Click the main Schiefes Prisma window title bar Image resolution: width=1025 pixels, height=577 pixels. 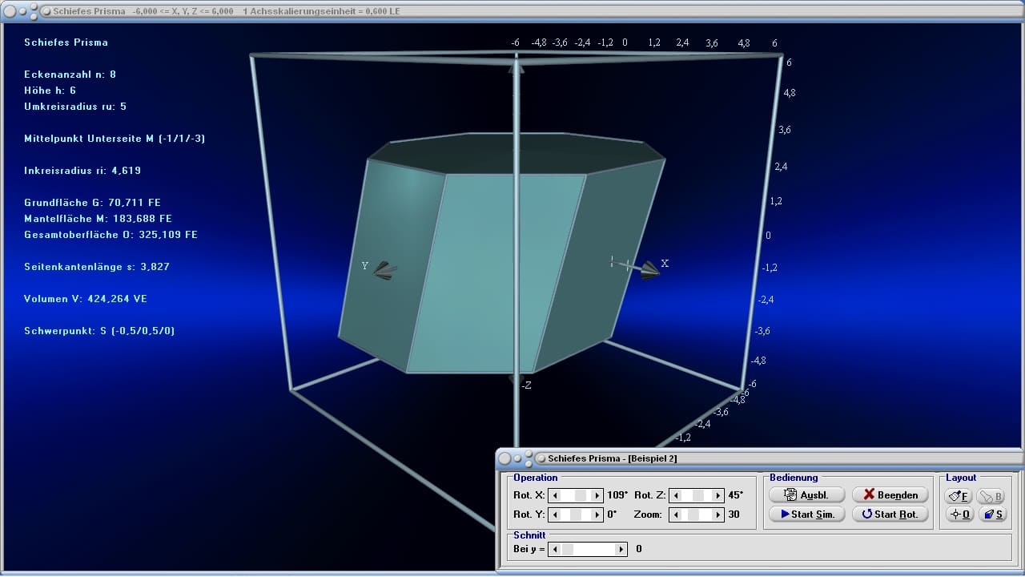512,11
